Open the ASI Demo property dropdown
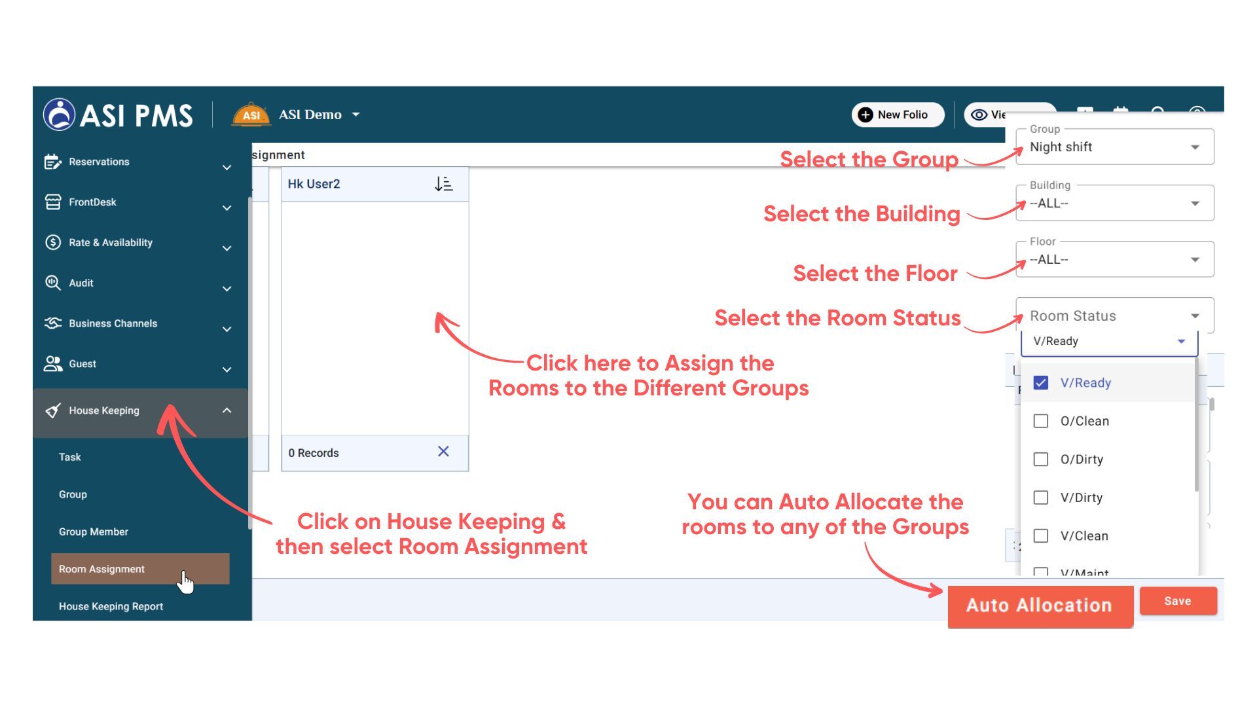 coord(355,115)
